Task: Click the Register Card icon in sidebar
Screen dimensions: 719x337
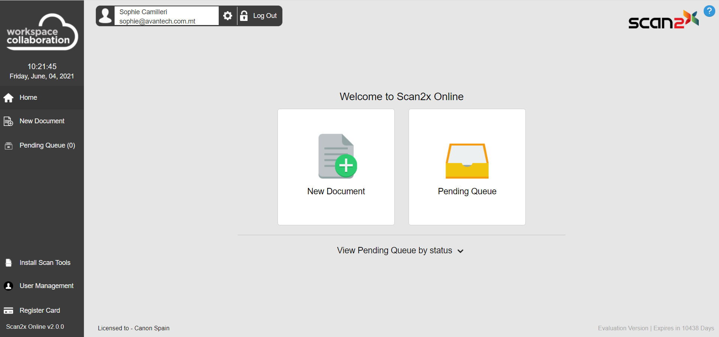Action: coord(9,311)
